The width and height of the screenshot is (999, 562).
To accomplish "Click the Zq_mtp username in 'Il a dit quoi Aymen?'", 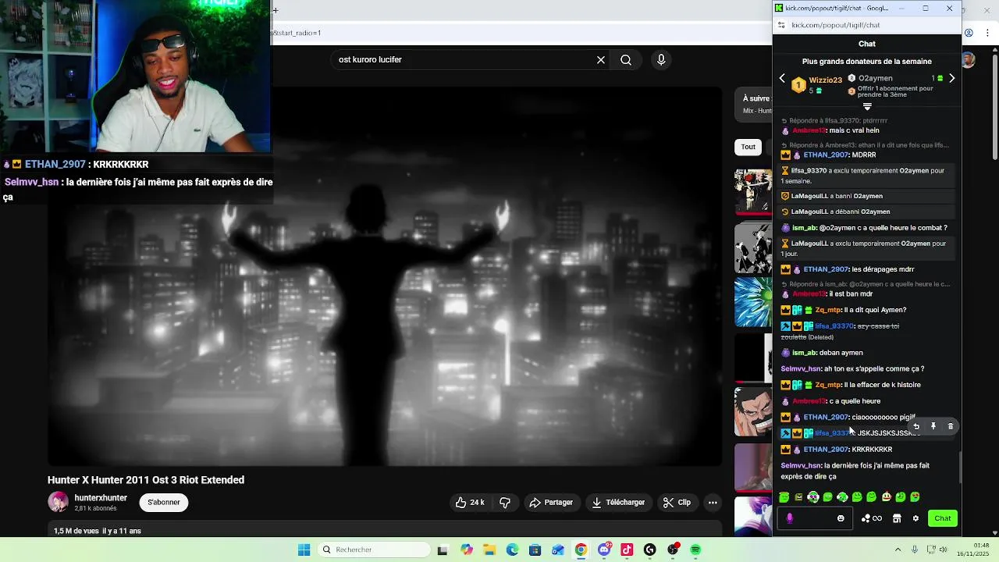I will pos(827,310).
